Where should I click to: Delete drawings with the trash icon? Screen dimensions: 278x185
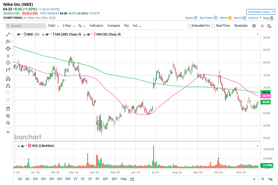[8, 109]
